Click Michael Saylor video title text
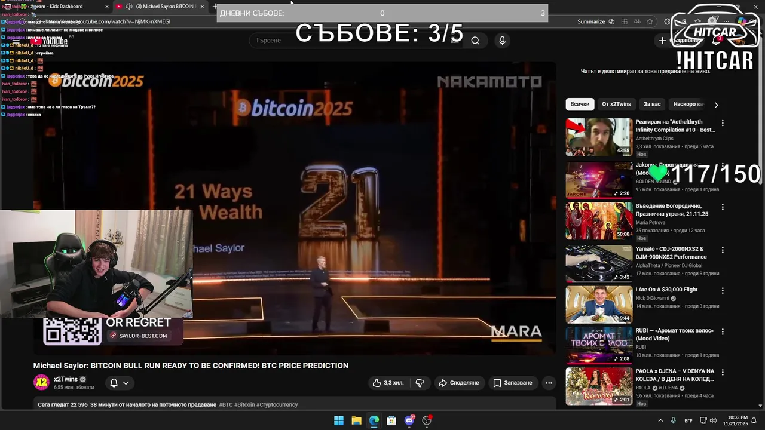 point(191,365)
